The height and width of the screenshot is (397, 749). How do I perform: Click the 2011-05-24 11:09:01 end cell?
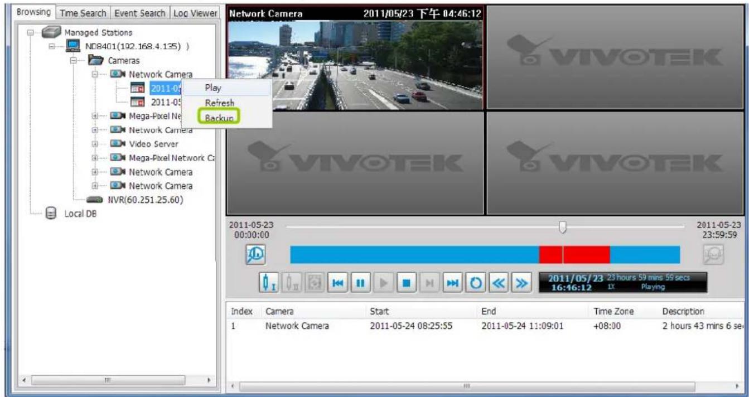[522, 326]
